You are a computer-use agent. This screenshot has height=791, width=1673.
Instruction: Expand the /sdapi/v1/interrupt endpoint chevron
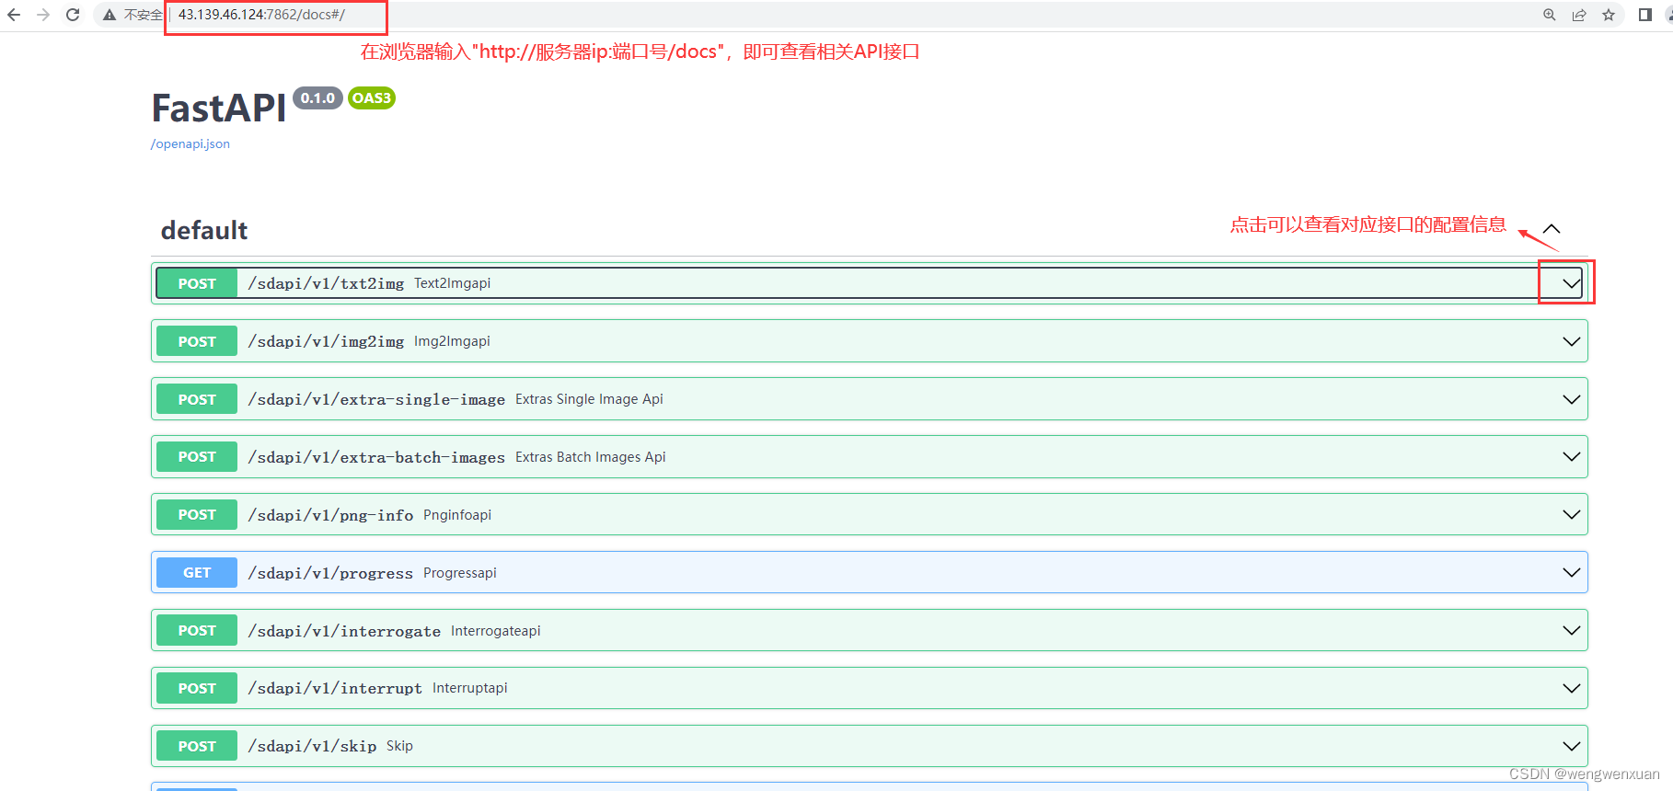coord(1572,688)
